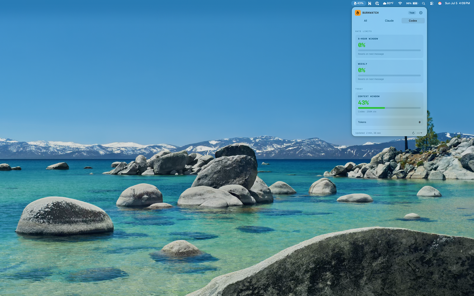Image resolution: width=474 pixels, height=296 pixels.
Task: Open the H app menu bar icon
Action: pyautogui.click(x=370, y=3)
